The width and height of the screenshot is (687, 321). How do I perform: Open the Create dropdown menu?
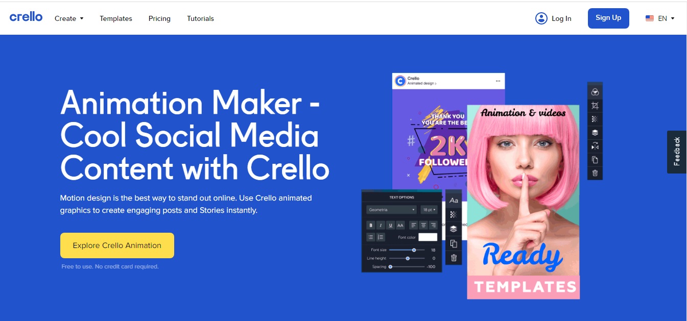[x=69, y=18]
